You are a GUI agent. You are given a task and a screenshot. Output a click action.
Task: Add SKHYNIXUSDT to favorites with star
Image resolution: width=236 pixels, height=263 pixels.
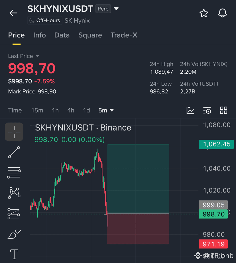coord(204,13)
